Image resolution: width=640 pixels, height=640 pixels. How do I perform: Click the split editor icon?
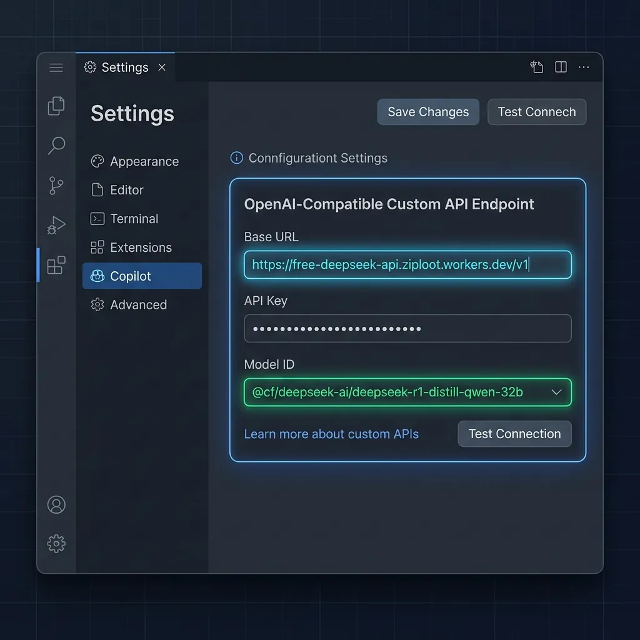pos(561,67)
